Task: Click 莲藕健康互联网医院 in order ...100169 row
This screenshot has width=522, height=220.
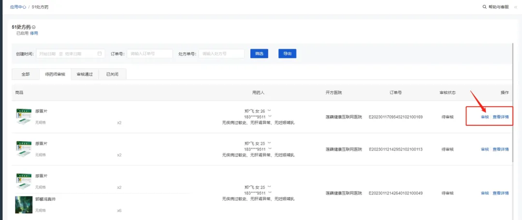Action: (344, 117)
